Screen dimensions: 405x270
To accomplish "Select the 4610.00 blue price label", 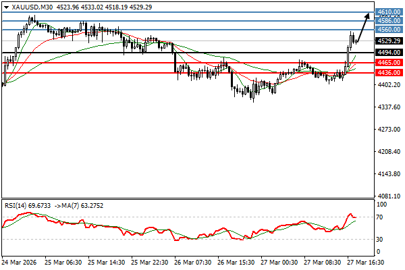I will [389, 12].
